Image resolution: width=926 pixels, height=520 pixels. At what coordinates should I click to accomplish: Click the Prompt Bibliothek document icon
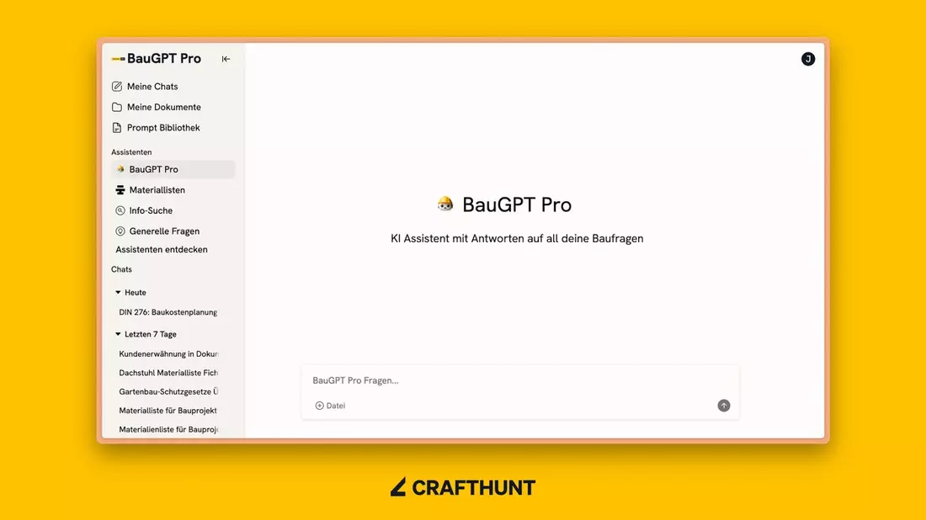117,128
